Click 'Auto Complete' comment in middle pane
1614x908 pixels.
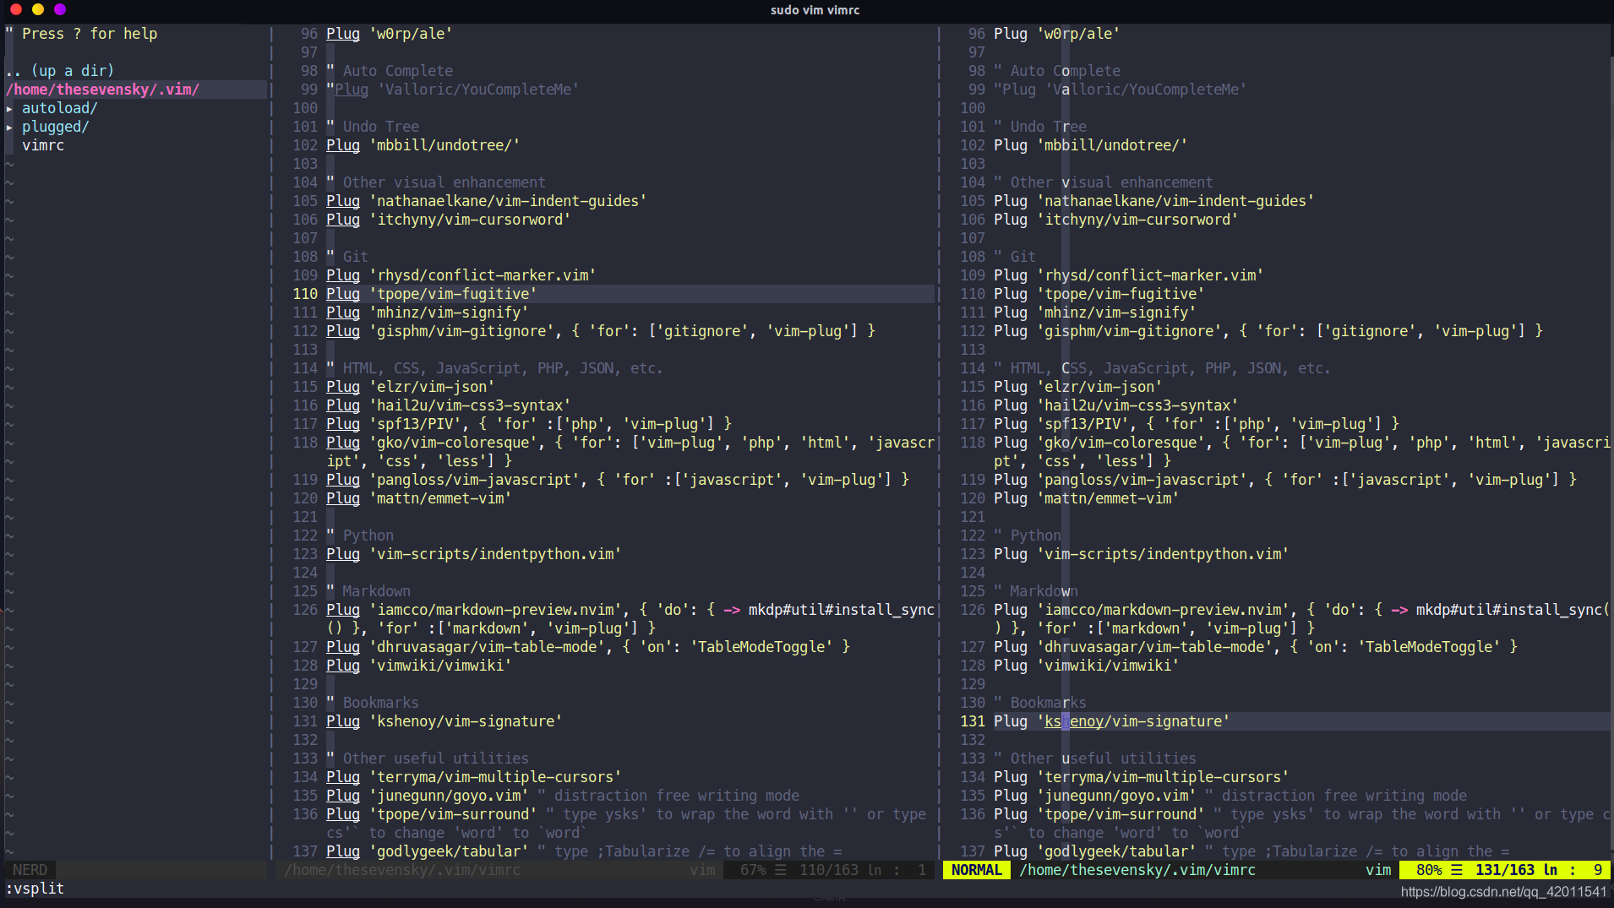coord(398,71)
